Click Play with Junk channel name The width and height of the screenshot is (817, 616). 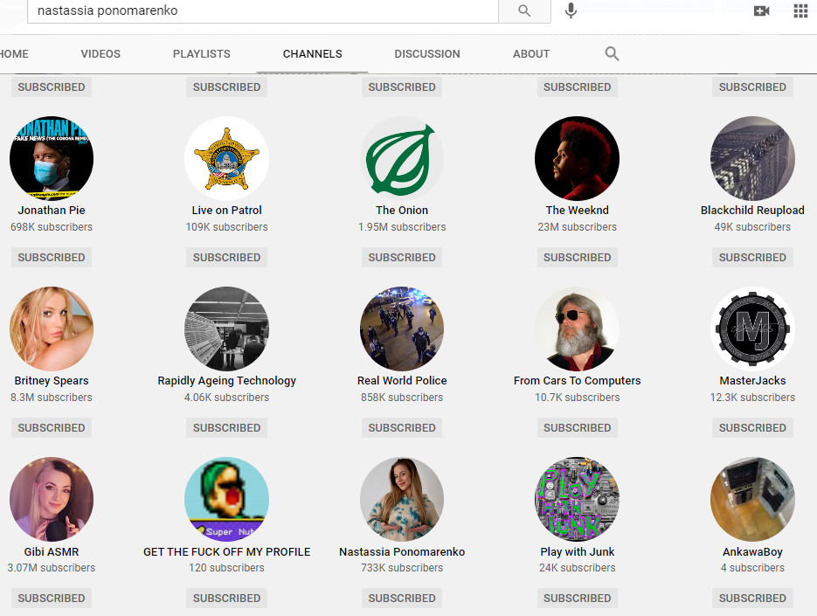pos(578,551)
